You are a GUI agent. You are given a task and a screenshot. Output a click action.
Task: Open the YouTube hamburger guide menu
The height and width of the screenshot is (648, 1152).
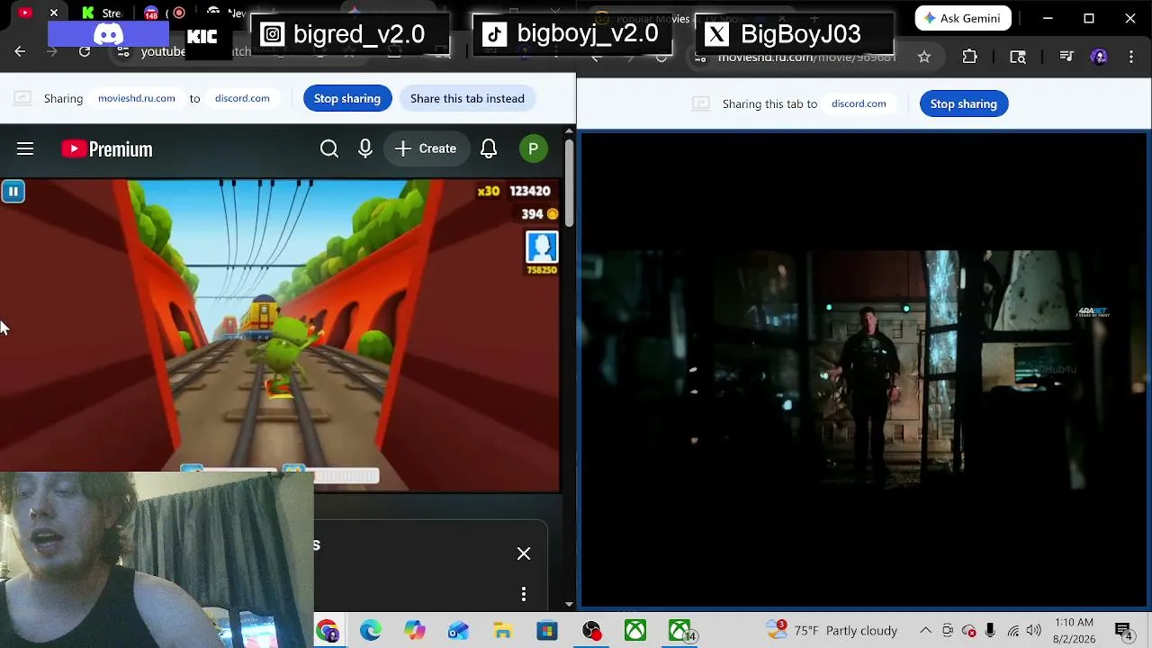click(x=25, y=148)
